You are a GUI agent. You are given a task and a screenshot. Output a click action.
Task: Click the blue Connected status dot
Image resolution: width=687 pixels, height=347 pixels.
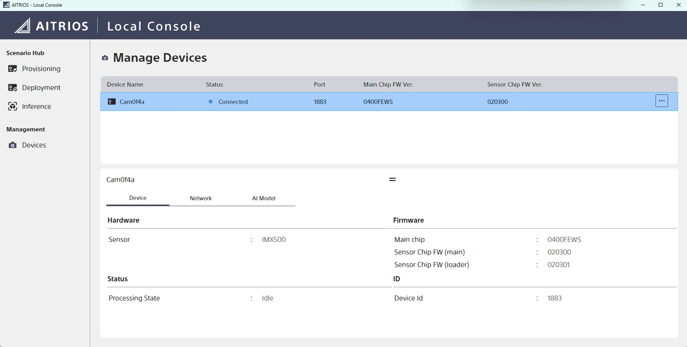click(x=211, y=102)
